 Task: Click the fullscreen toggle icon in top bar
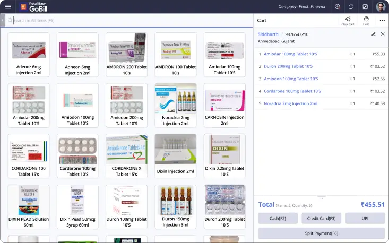point(365,6)
